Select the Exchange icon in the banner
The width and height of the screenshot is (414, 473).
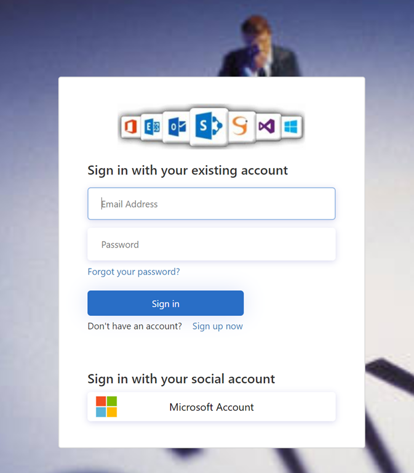[x=152, y=127]
